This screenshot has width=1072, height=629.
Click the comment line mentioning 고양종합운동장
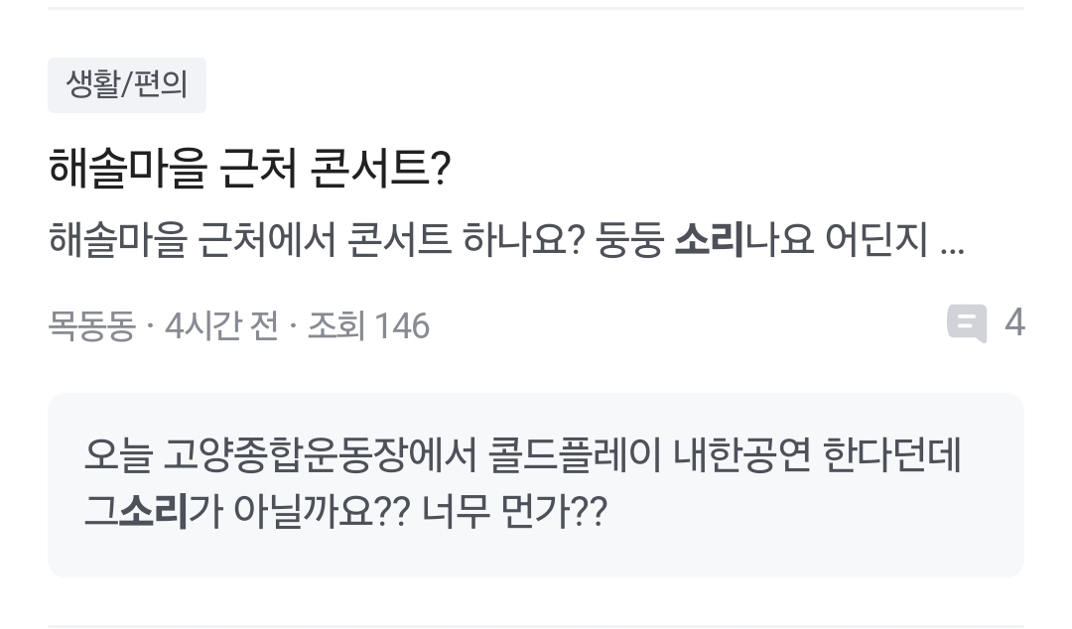click(523, 455)
